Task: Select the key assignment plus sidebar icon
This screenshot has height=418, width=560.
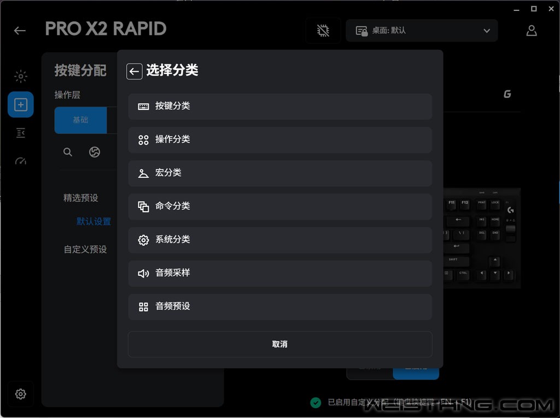Action: coord(21,104)
